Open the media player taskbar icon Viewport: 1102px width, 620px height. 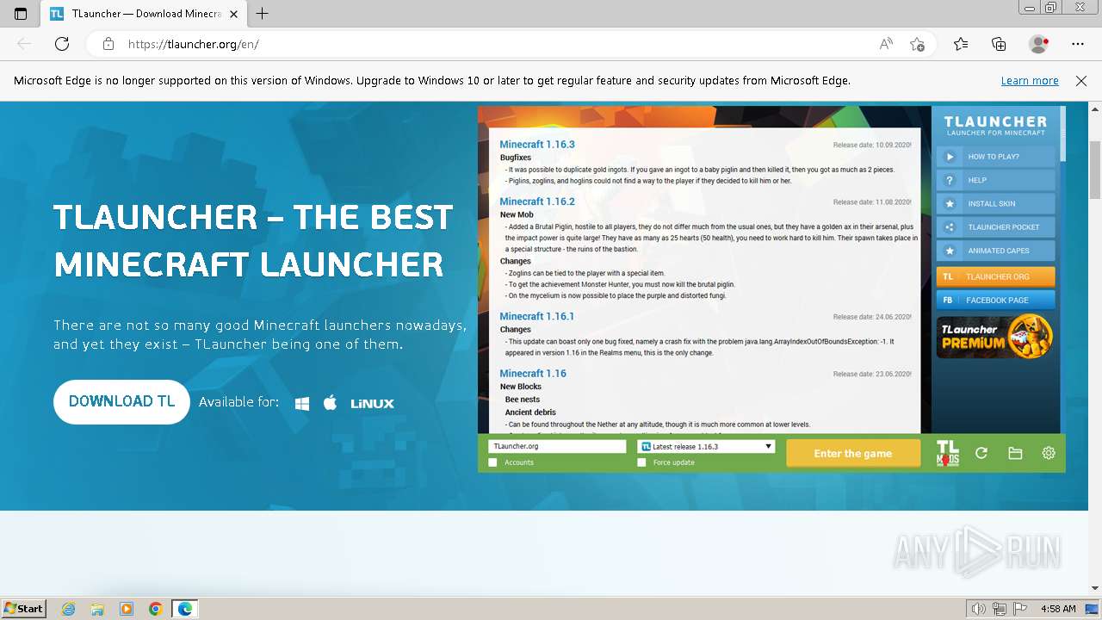pyautogui.click(x=127, y=609)
